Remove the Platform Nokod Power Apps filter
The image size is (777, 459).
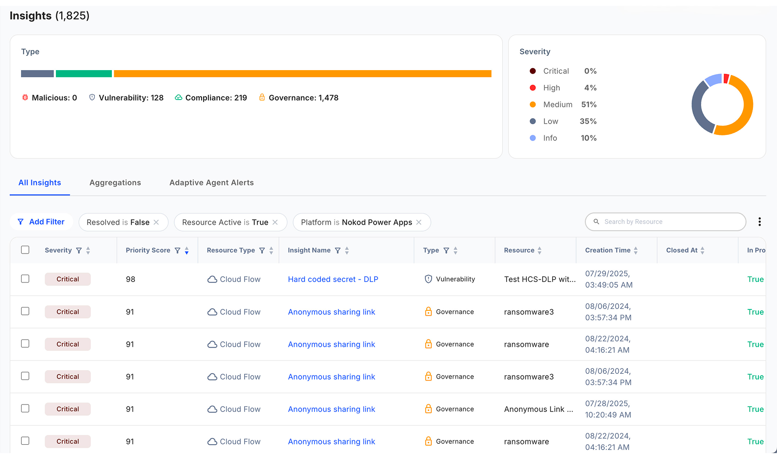tap(419, 222)
